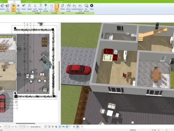Screen dimensions: 174x131
Task: Click the Rechnen shadow calculation icon
Action: [x=18, y=8]
